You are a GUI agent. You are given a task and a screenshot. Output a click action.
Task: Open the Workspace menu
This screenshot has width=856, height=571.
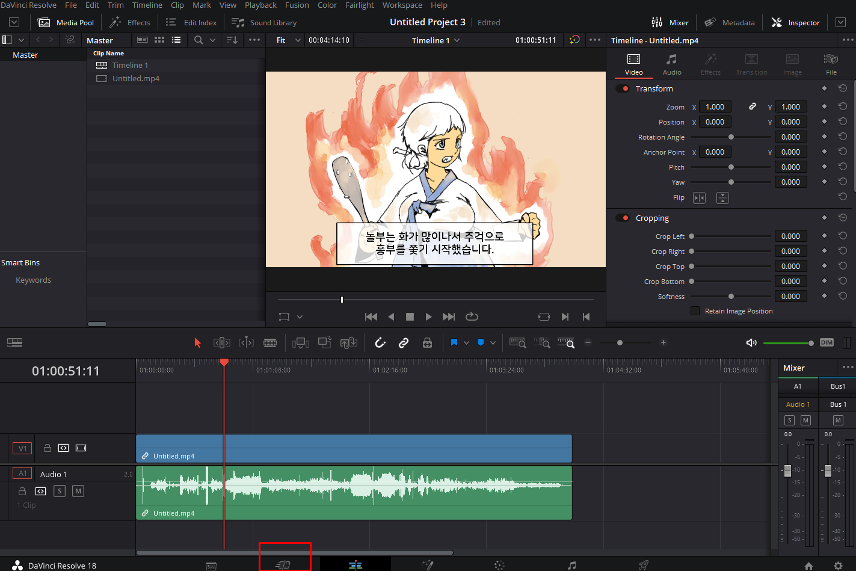(402, 5)
